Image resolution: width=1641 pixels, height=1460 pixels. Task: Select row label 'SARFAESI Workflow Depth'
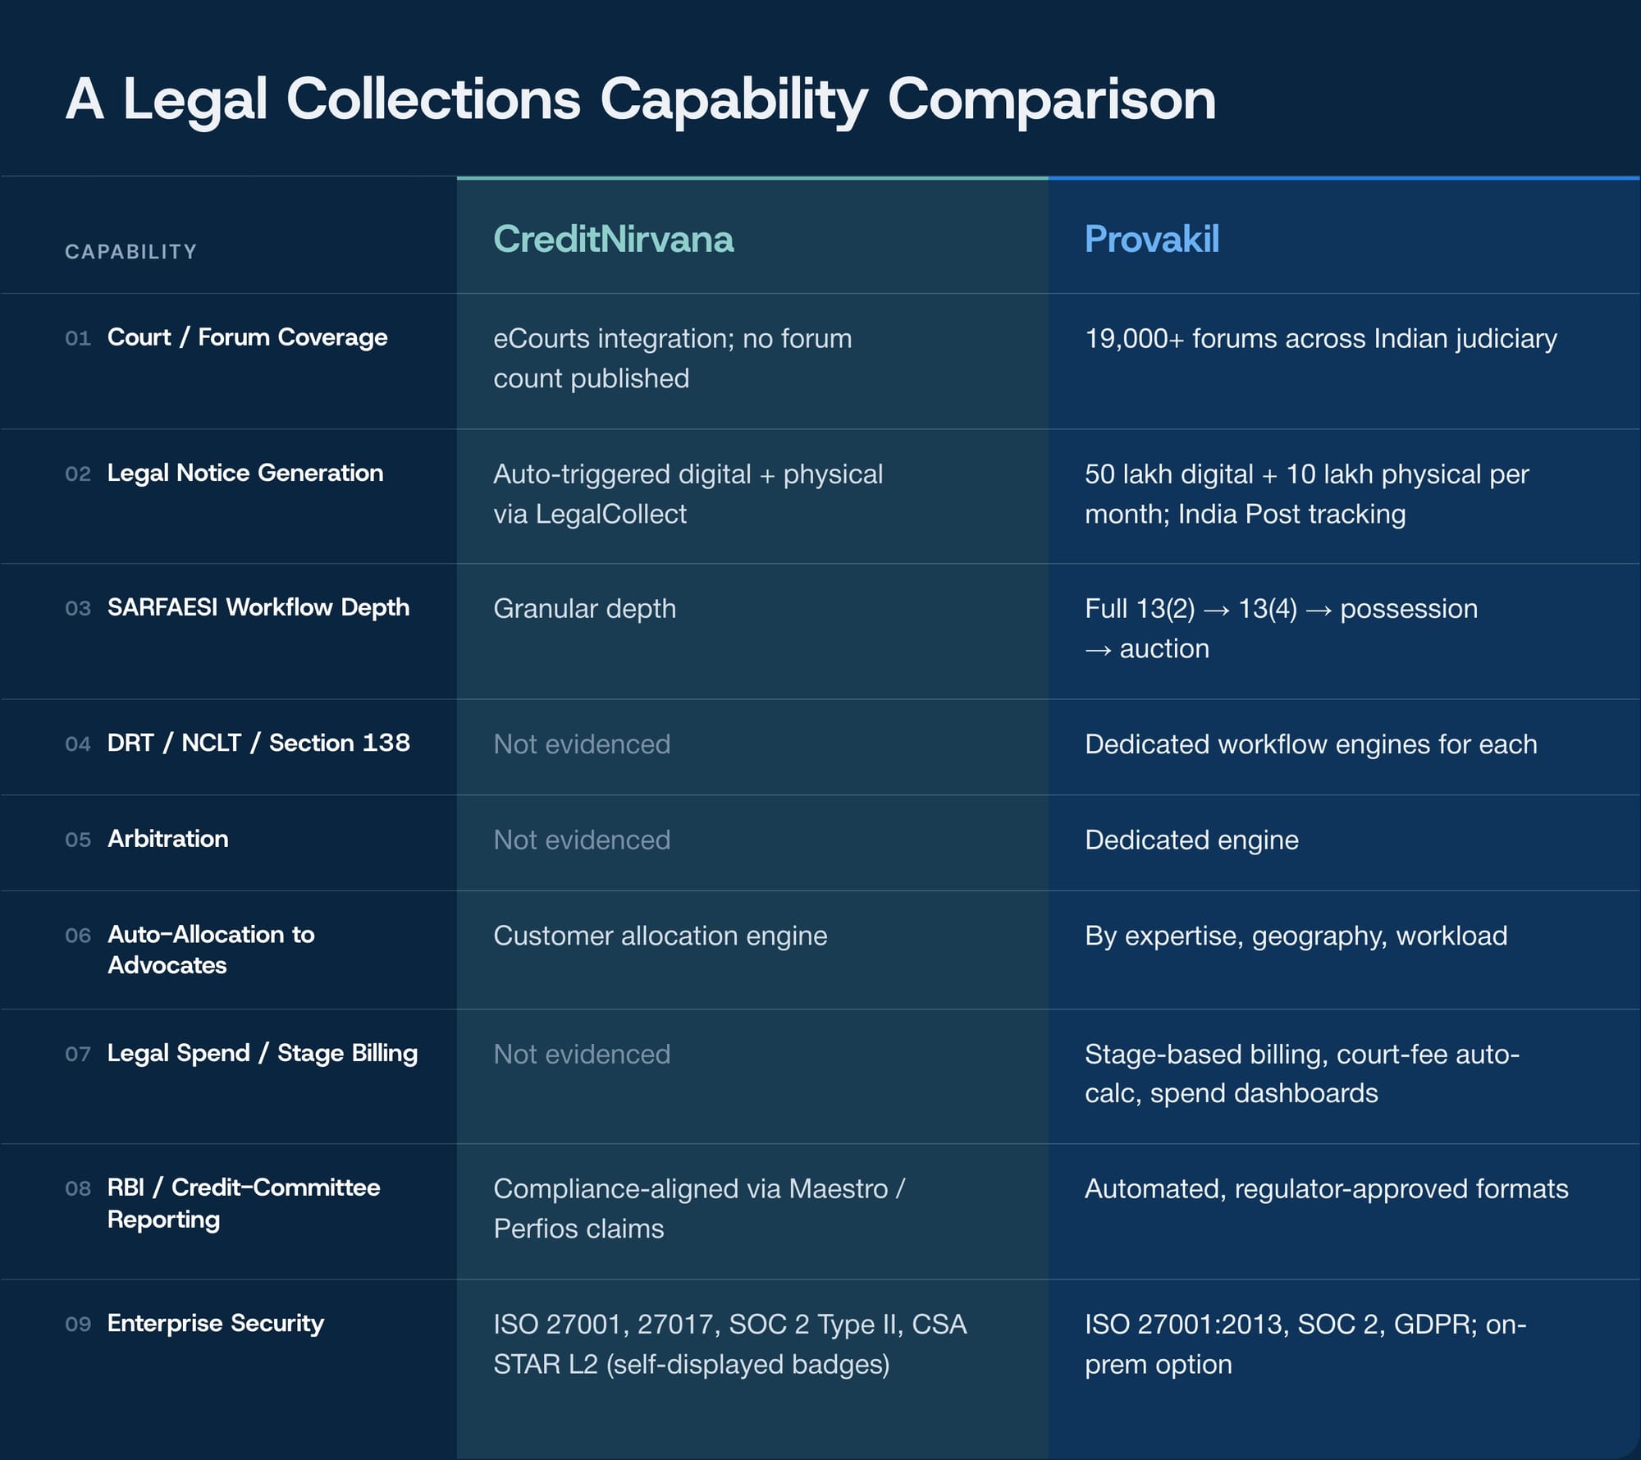tap(258, 607)
